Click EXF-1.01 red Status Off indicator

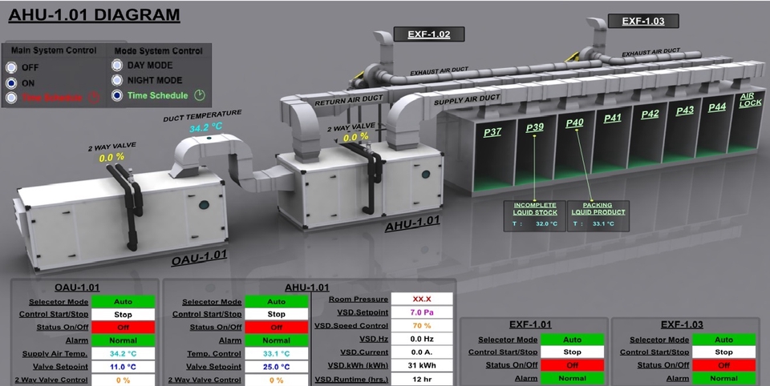[x=572, y=365]
